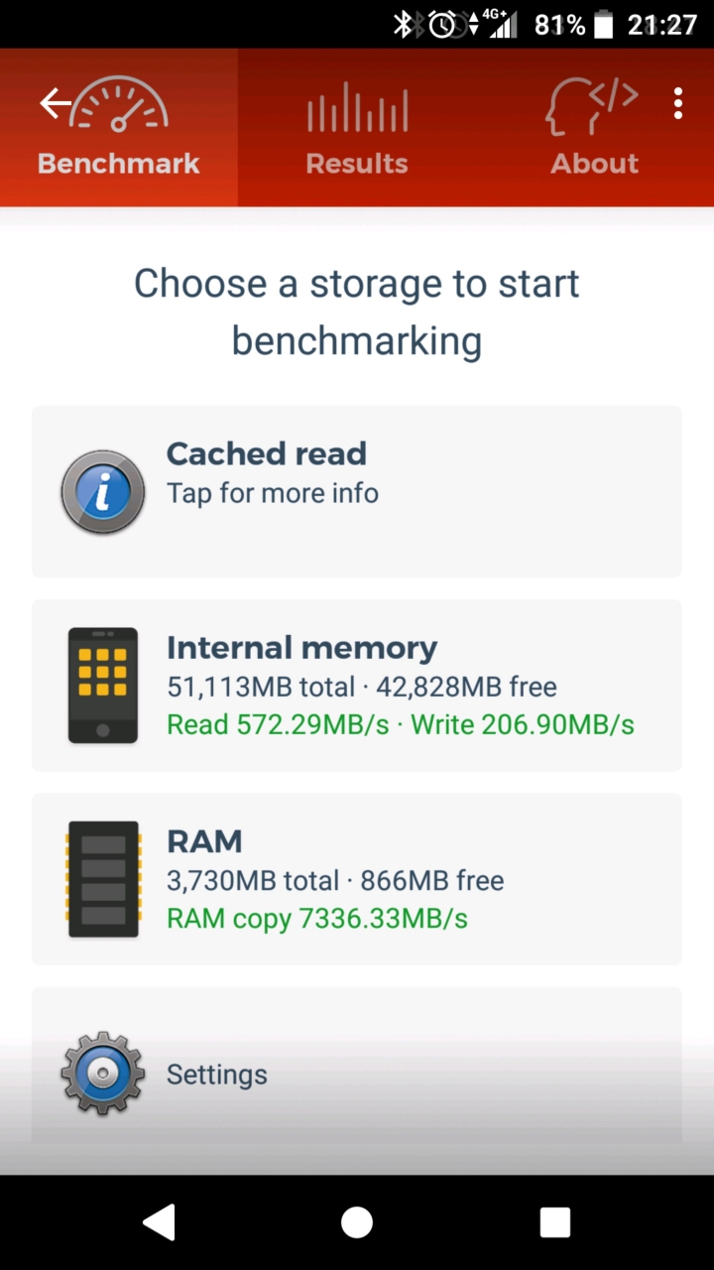The width and height of the screenshot is (714, 1270).
Task: Select the Benchmark tab label
Action: (x=119, y=164)
